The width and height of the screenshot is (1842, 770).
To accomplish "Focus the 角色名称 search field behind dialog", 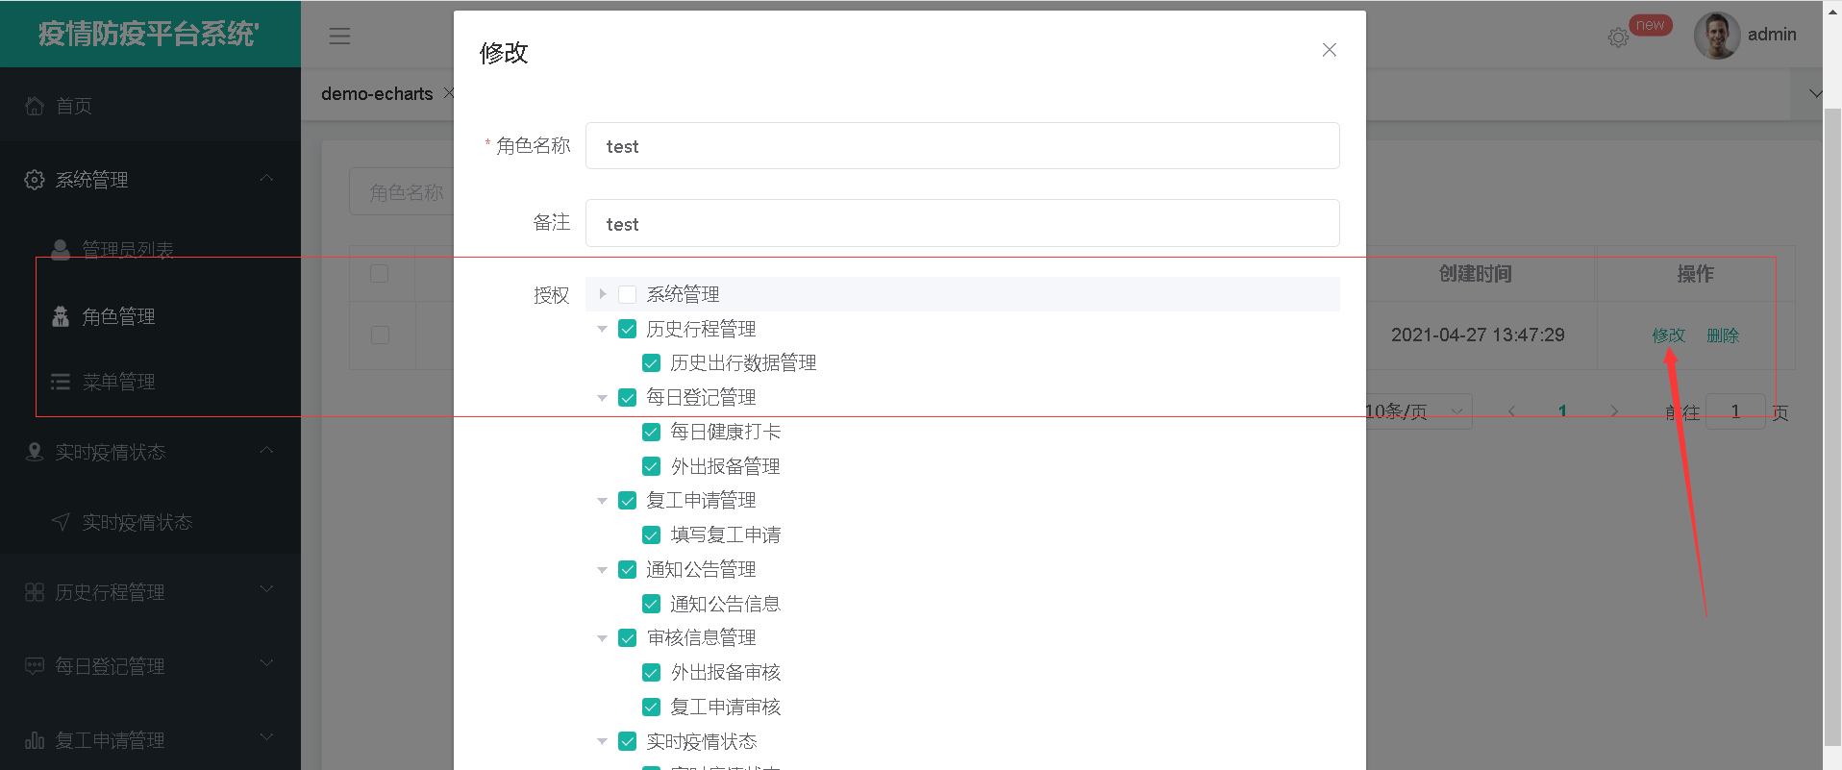I will (402, 192).
